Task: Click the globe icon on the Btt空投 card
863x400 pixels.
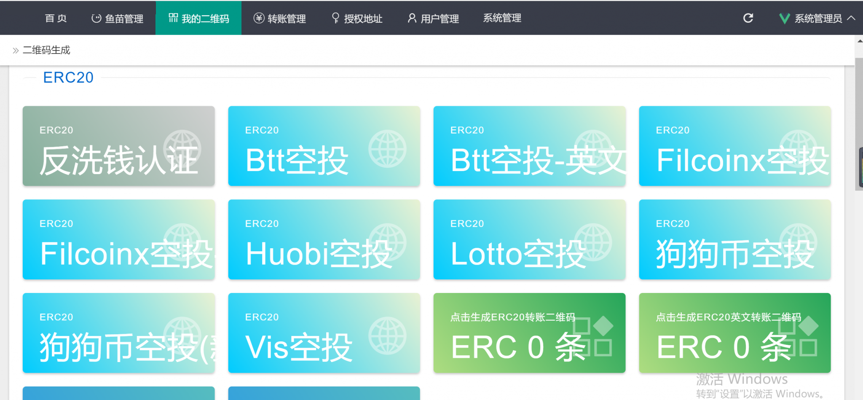Action: [388, 150]
